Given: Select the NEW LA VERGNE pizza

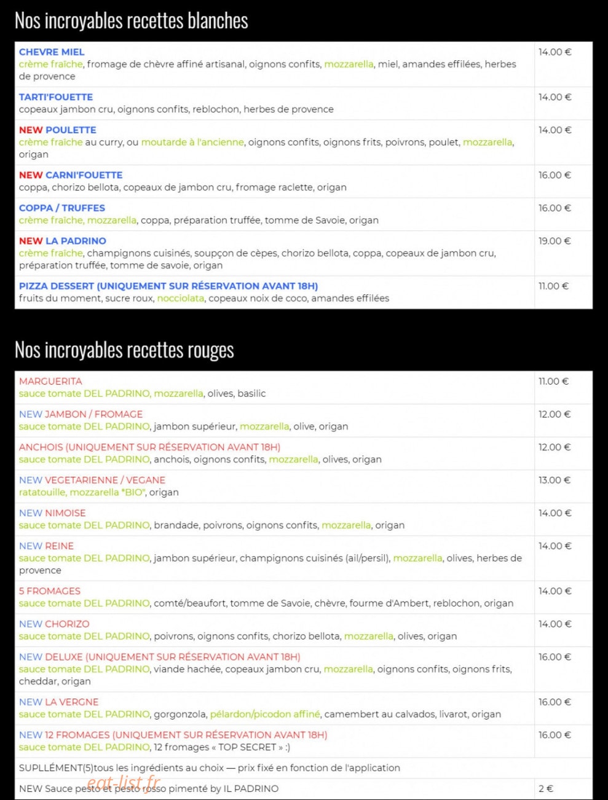Looking at the screenshot, I should 58,702.
